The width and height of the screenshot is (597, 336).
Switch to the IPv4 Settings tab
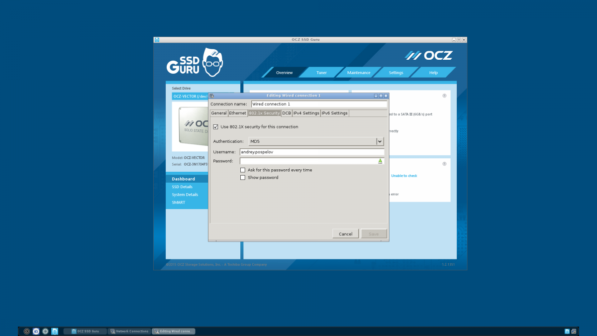click(306, 113)
